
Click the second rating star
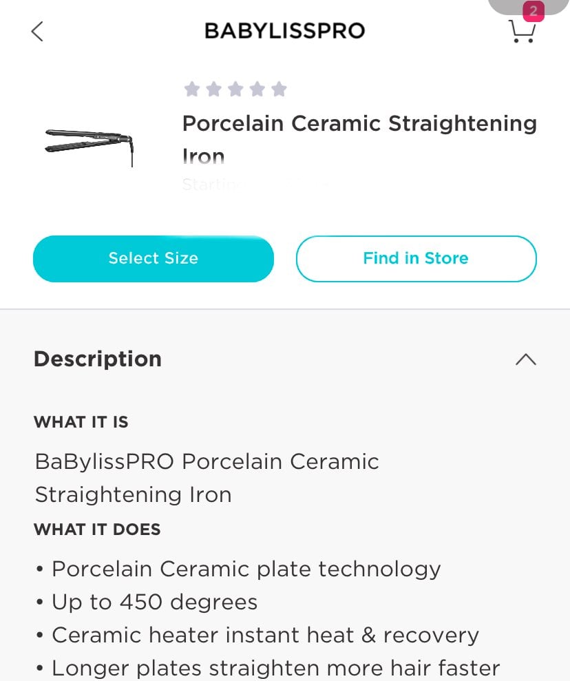click(x=213, y=90)
